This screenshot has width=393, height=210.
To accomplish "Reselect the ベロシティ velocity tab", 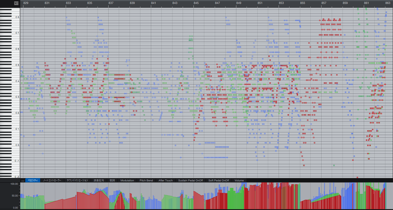I will click(x=33, y=180).
